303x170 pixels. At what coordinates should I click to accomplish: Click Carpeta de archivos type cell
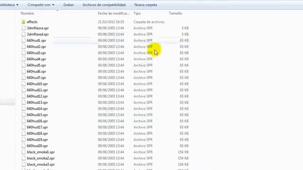149,22
